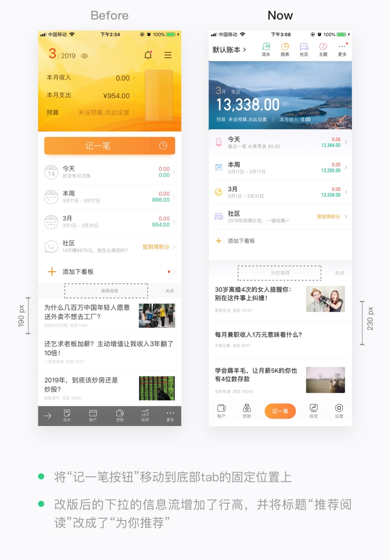Open article 为什么几百万中国年轻人愿意送外卖不想去工厂
390x560 pixels.
[x=87, y=312]
